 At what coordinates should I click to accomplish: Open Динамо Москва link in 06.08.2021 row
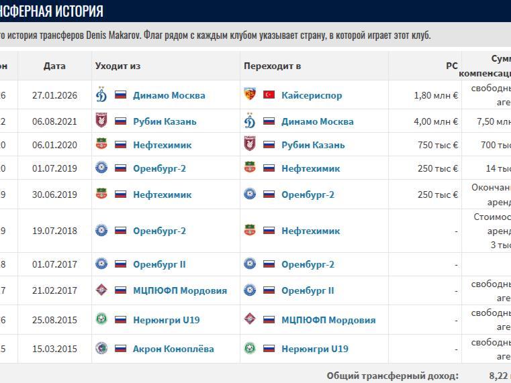(317, 121)
